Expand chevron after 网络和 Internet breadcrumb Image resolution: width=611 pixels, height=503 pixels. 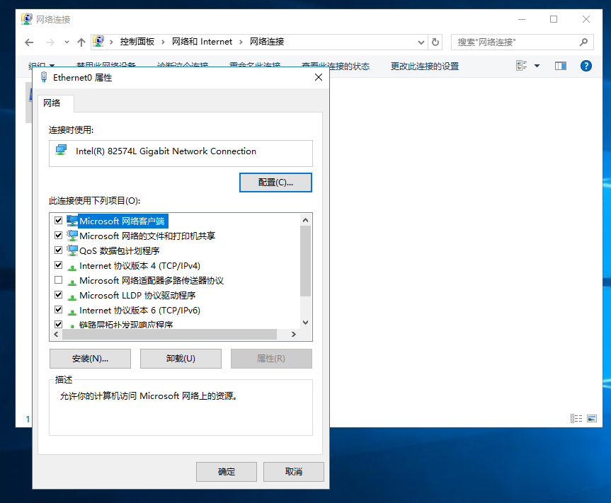(241, 42)
